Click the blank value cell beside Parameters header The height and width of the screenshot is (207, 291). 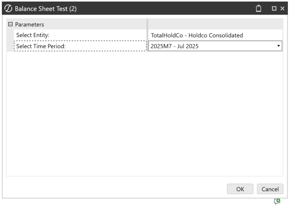[215, 24]
